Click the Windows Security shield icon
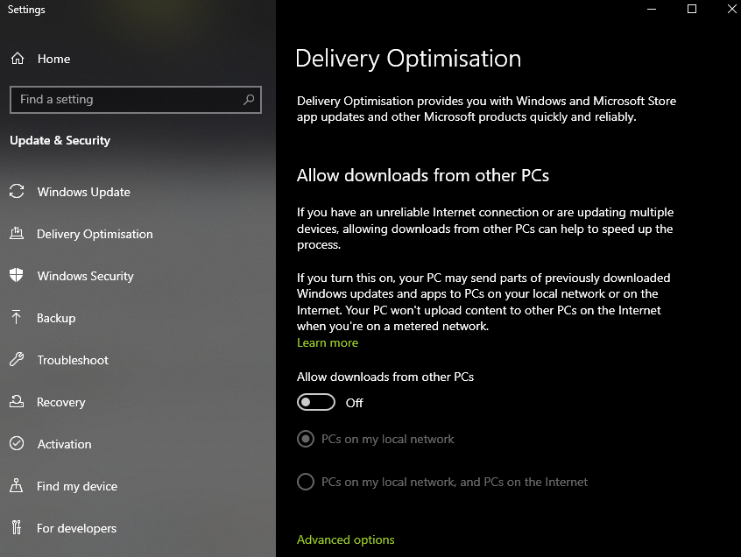 17,275
